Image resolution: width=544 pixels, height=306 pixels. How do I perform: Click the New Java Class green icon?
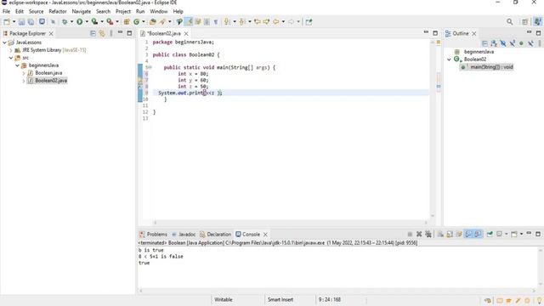(x=136, y=21)
